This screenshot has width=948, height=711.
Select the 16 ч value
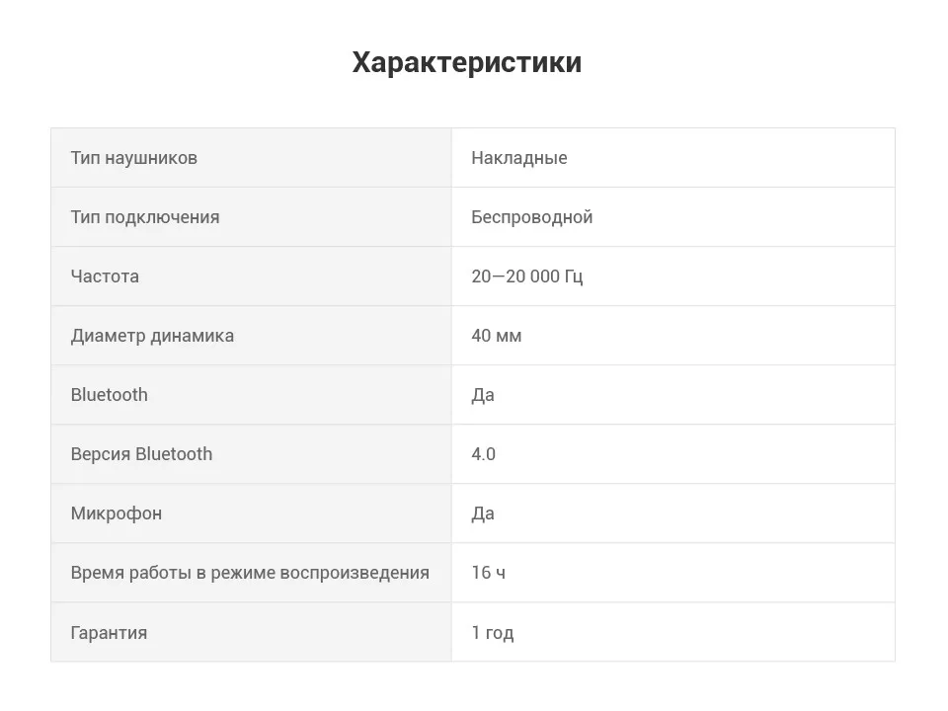[488, 573]
